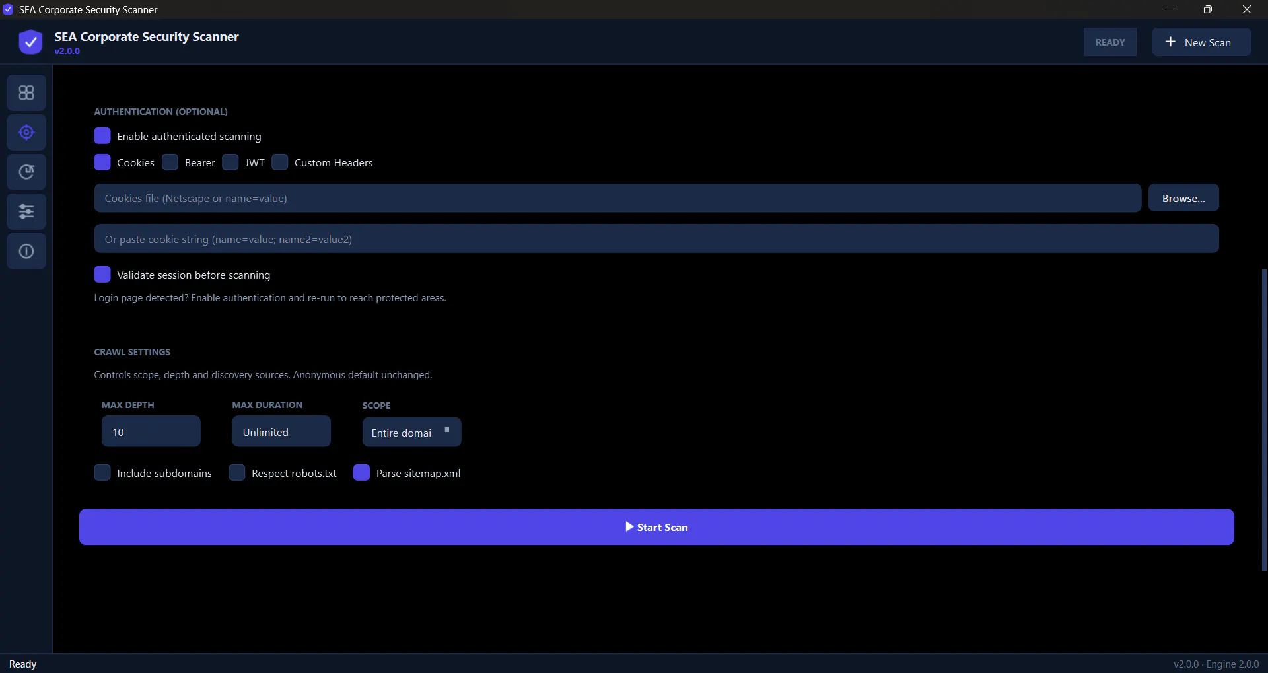This screenshot has height=673, width=1268.
Task: Open the settings sliders sidebar icon
Action: pos(26,211)
